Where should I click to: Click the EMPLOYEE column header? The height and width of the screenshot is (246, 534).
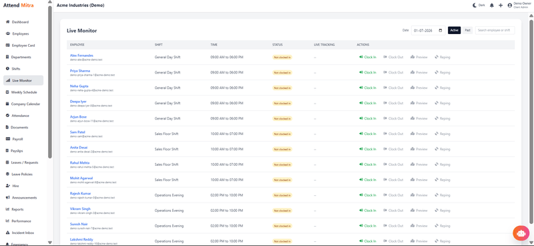point(77,45)
